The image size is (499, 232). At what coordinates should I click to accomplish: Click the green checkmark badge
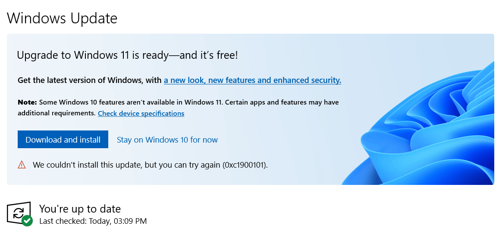[x=27, y=220]
